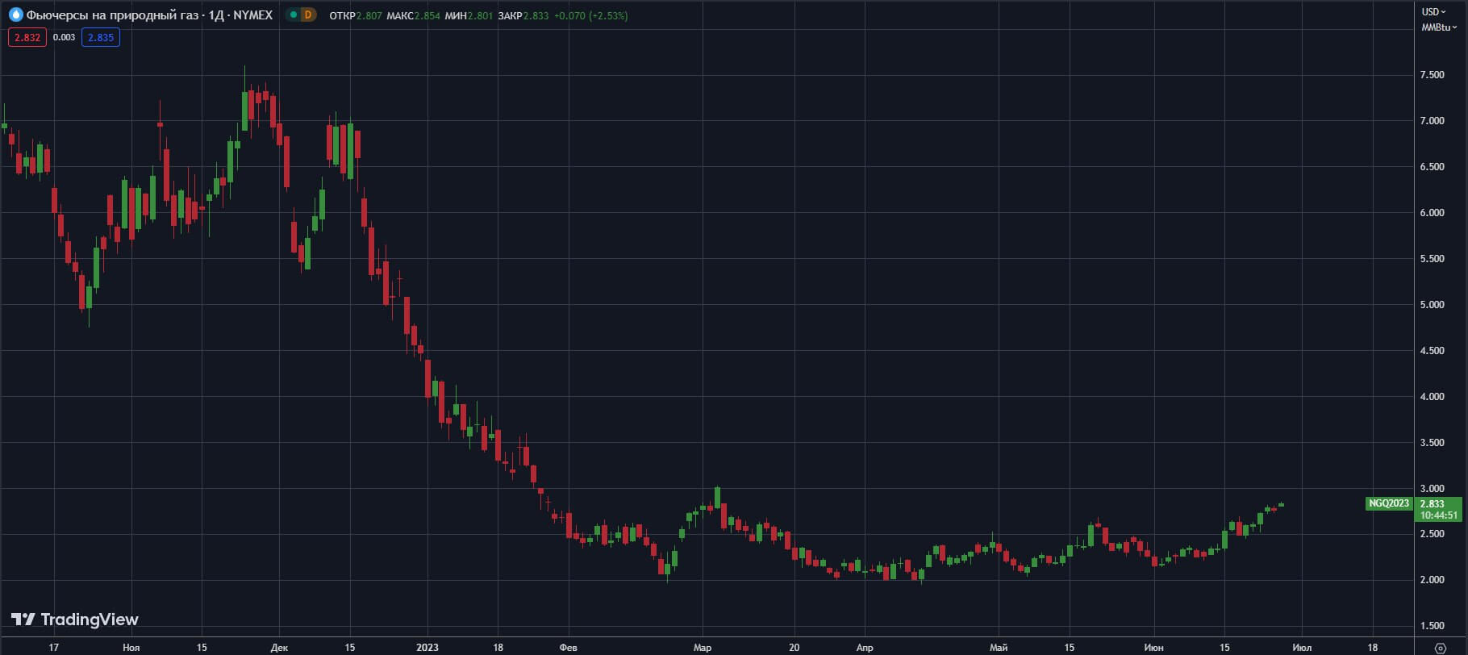Viewport: 1468px width, 655px height.
Task: Click the green market status dot
Action: (x=293, y=15)
